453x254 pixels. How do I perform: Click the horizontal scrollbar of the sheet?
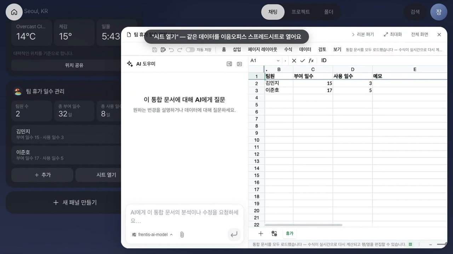[303, 225]
